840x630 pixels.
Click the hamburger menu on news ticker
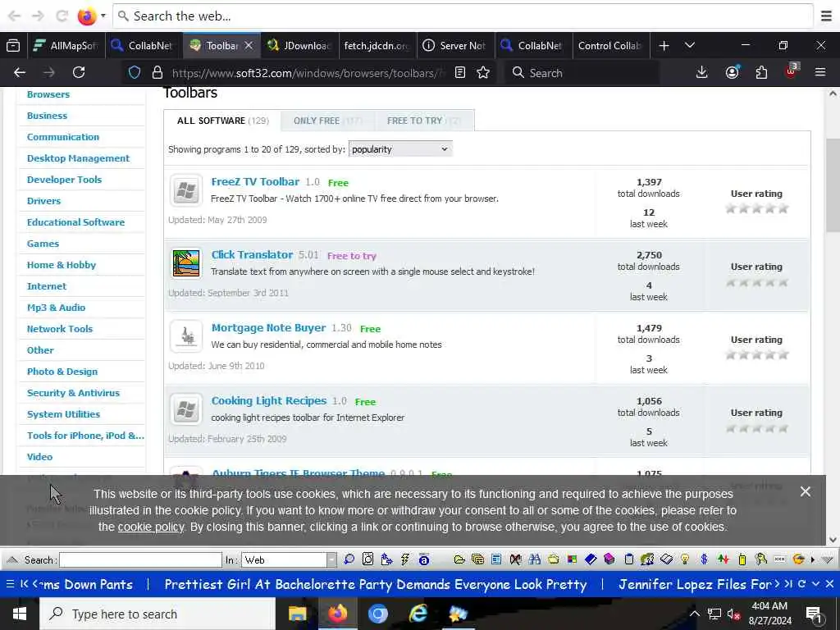(x=10, y=584)
